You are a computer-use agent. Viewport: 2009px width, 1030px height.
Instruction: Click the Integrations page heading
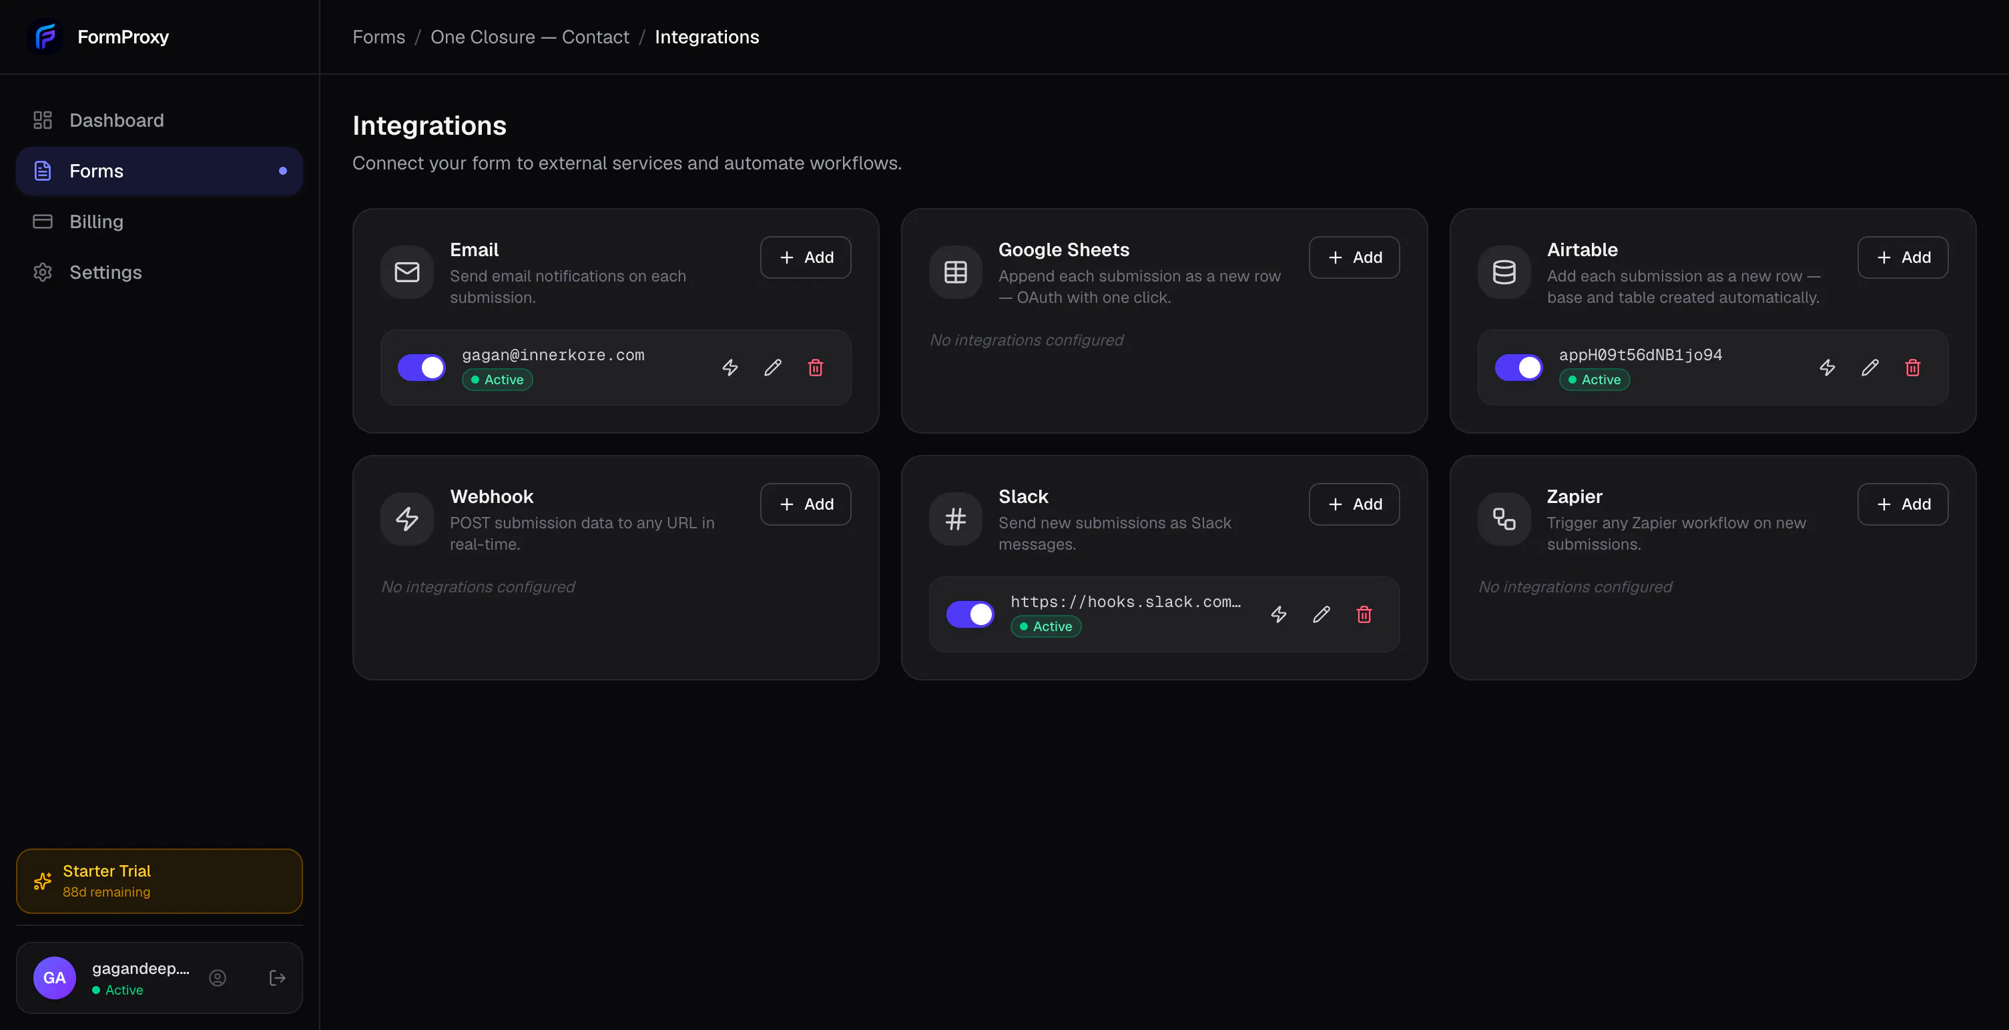[x=430, y=125]
